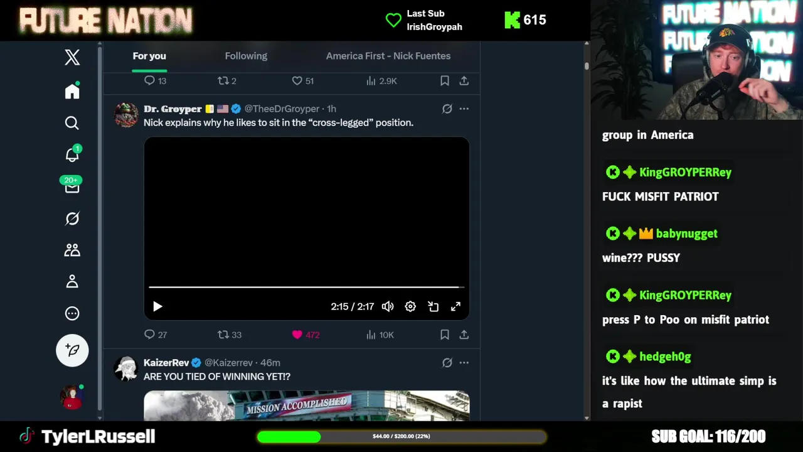Compose a new post button
The image size is (803, 452).
(72, 350)
